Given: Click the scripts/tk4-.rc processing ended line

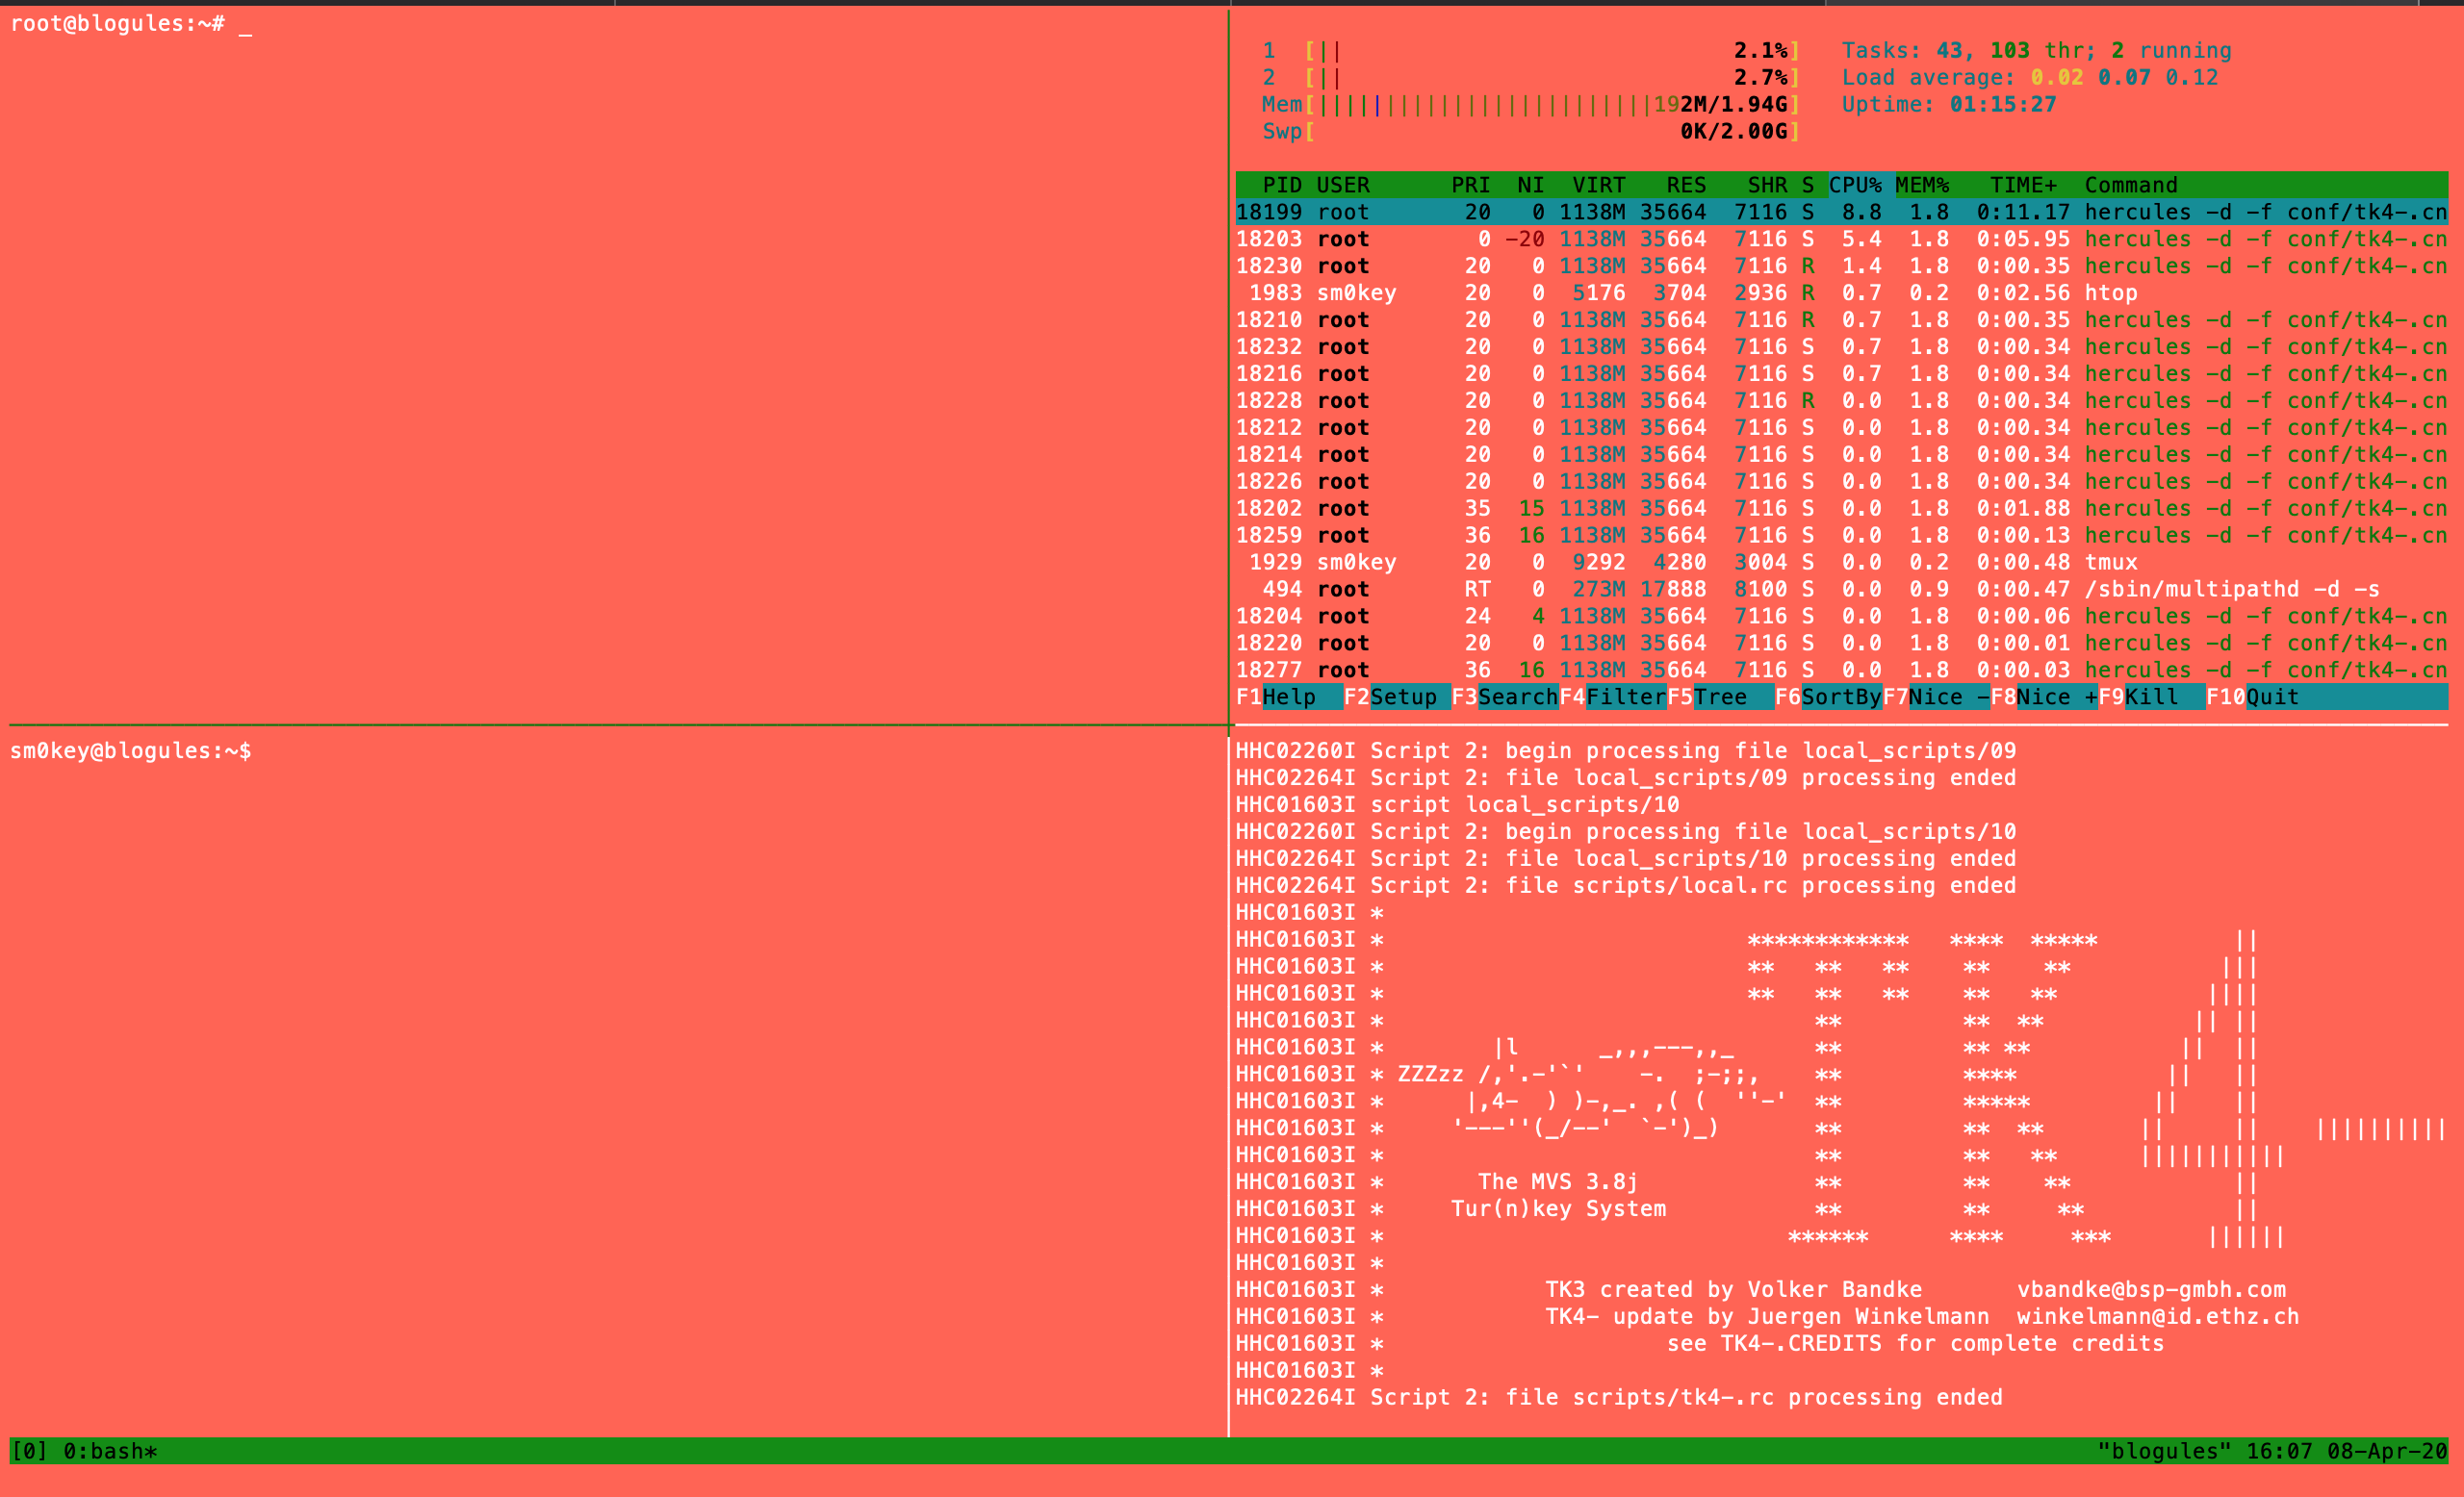Looking at the screenshot, I should coord(1619,1398).
